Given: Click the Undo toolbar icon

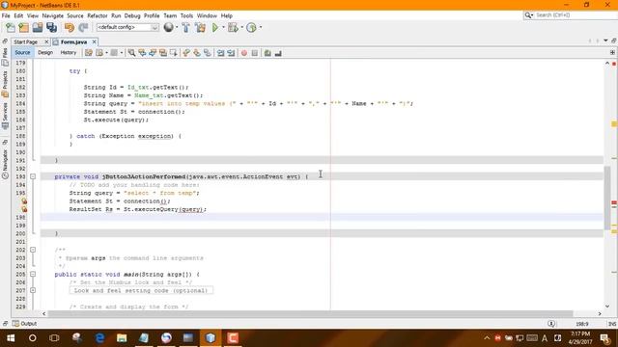Looking at the screenshot, I should (x=70, y=28).
